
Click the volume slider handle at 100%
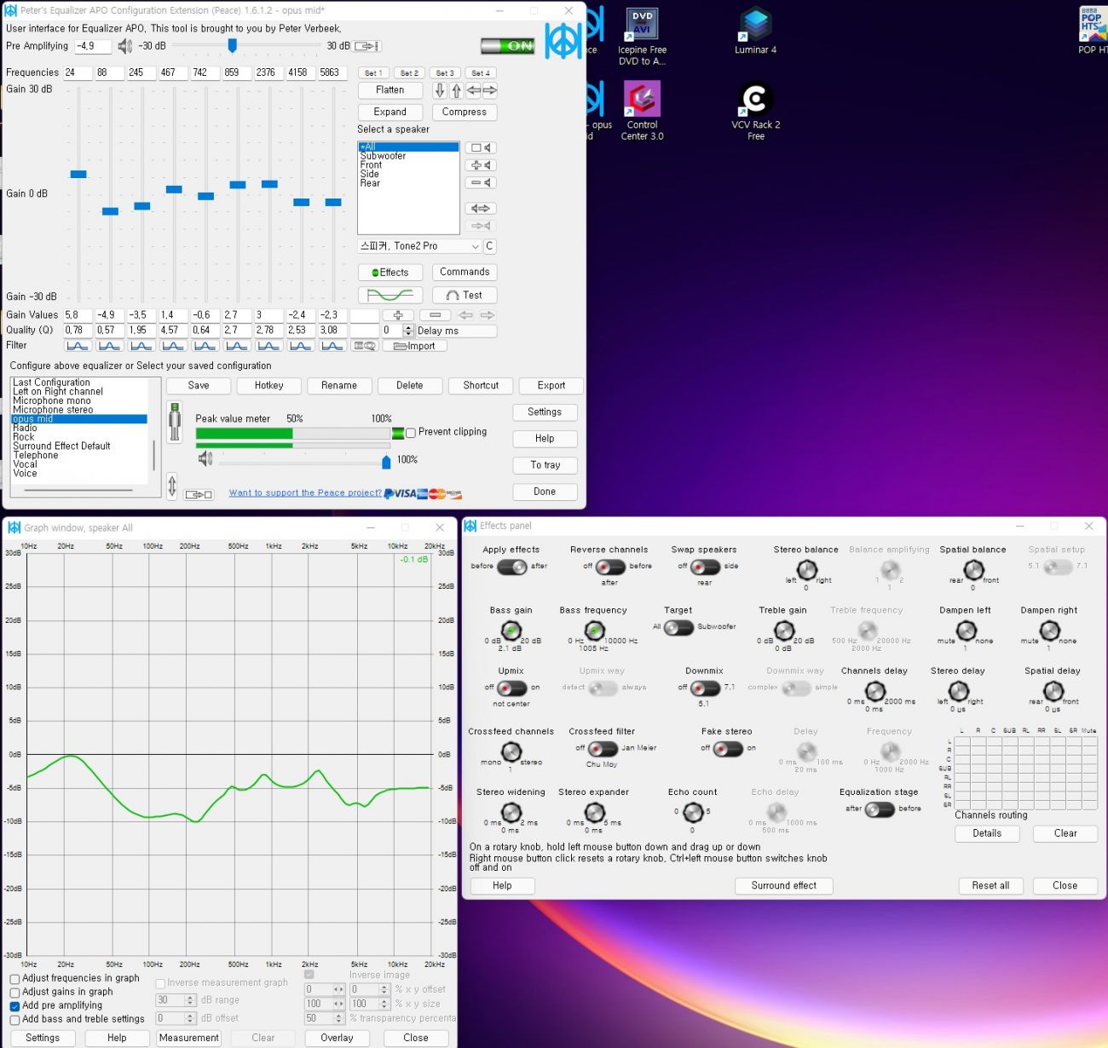(x=386, y=462)
